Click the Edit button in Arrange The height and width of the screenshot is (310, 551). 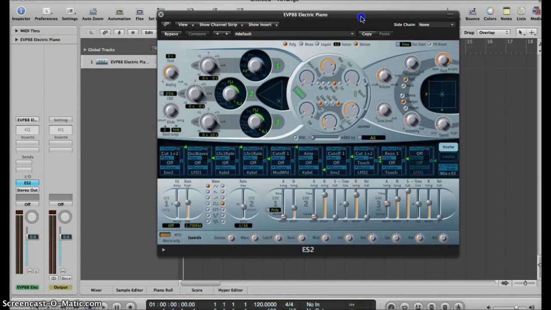pos(149,33)
